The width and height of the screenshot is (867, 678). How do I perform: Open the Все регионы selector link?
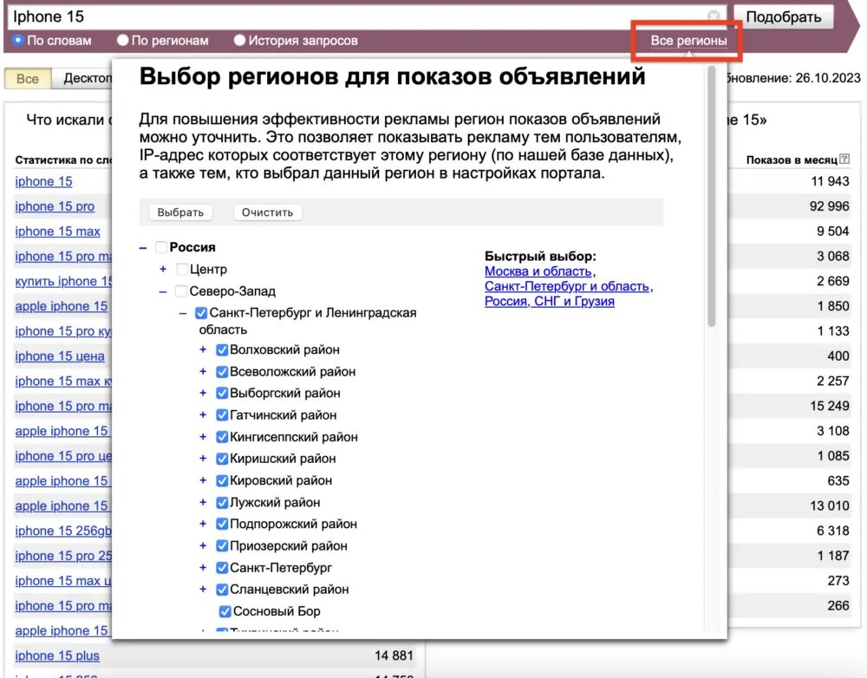[688, 41]
